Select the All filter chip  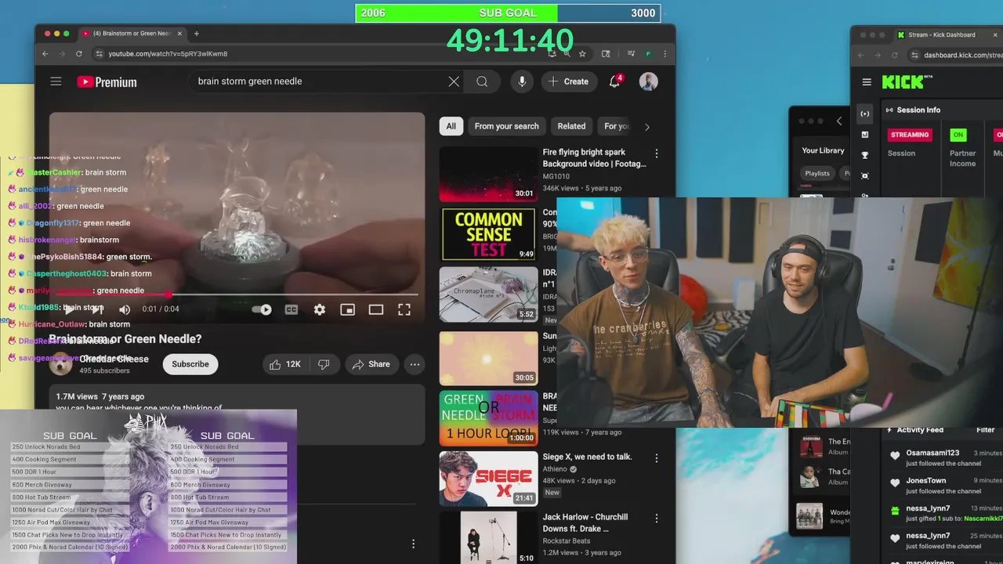coord(451,126)
